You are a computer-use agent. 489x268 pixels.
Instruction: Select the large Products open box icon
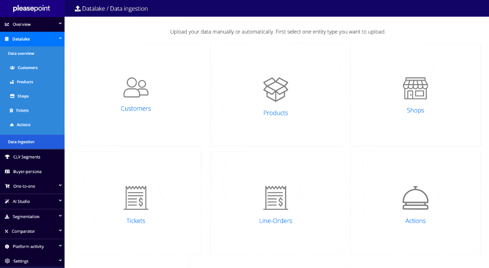point(276,89)
